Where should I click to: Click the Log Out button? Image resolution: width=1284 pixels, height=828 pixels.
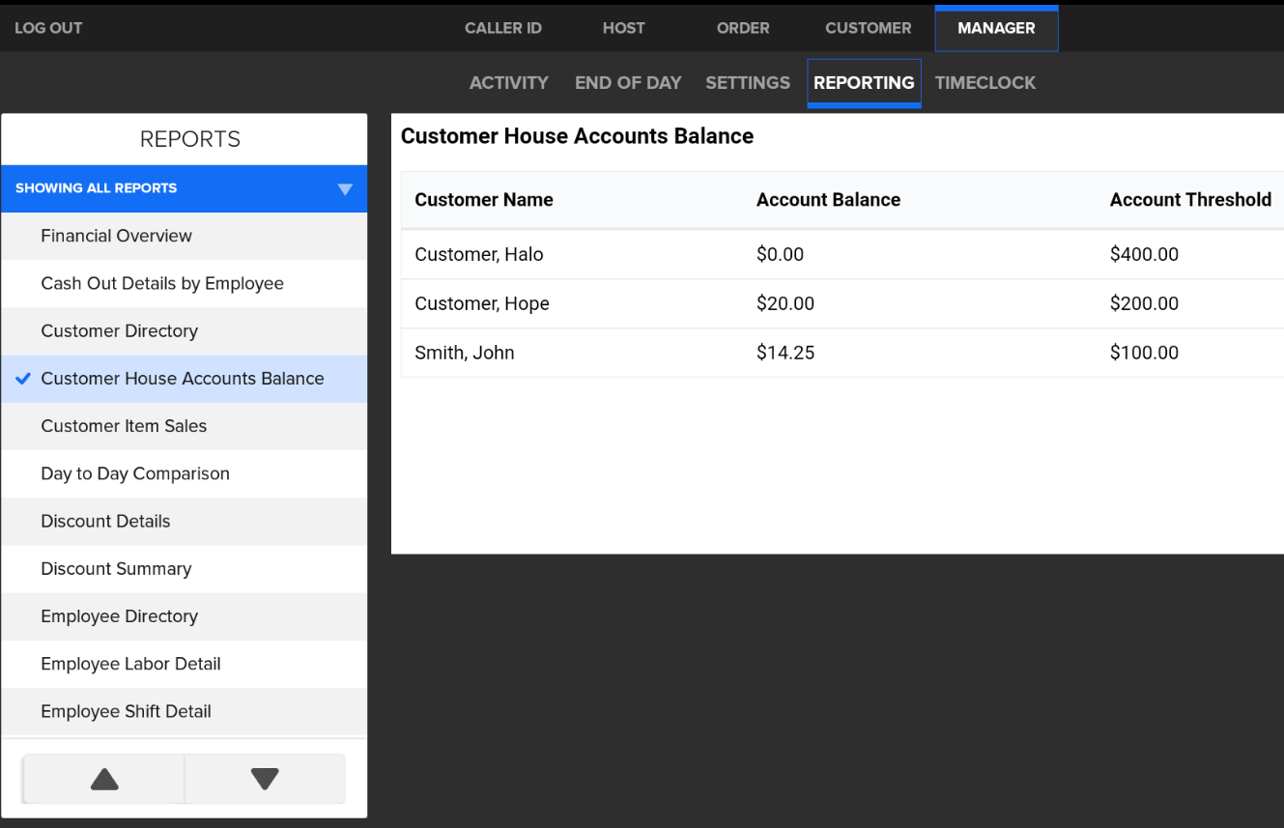click(48, 28)
